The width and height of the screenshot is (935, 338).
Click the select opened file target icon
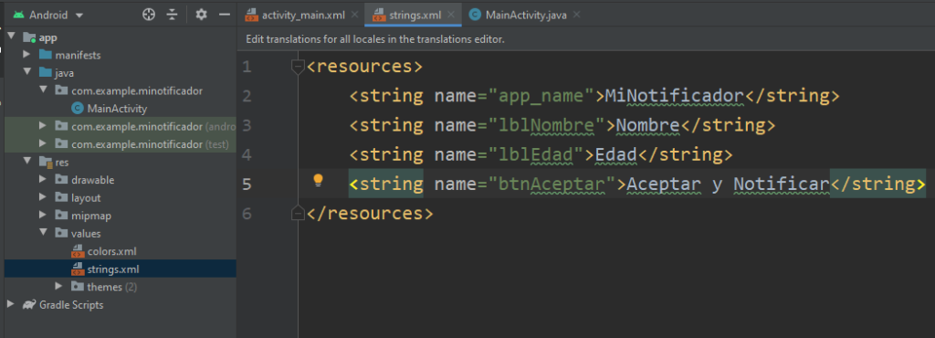[149, 15]
